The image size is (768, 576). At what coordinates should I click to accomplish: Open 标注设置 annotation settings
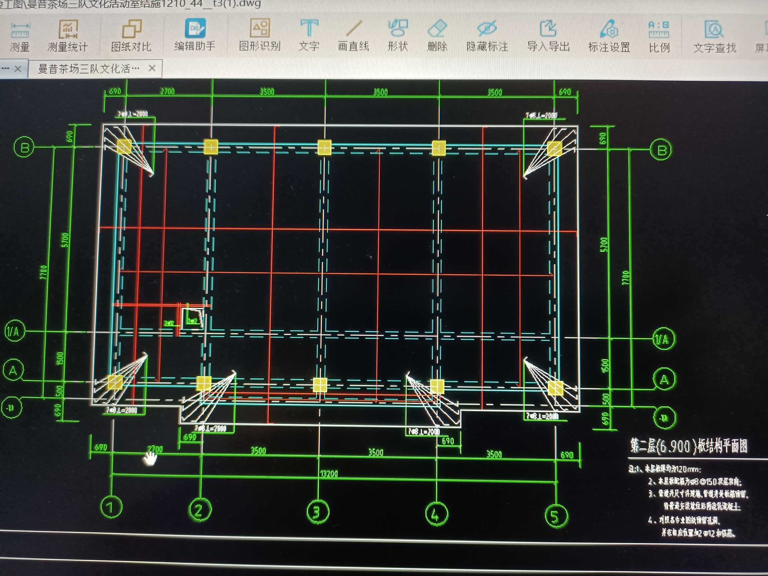(609, 37)
